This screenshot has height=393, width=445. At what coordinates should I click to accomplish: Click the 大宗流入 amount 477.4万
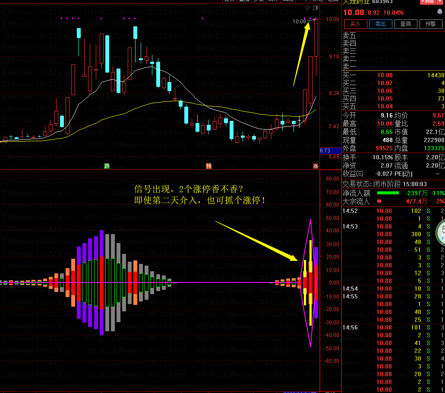[417, 202]
